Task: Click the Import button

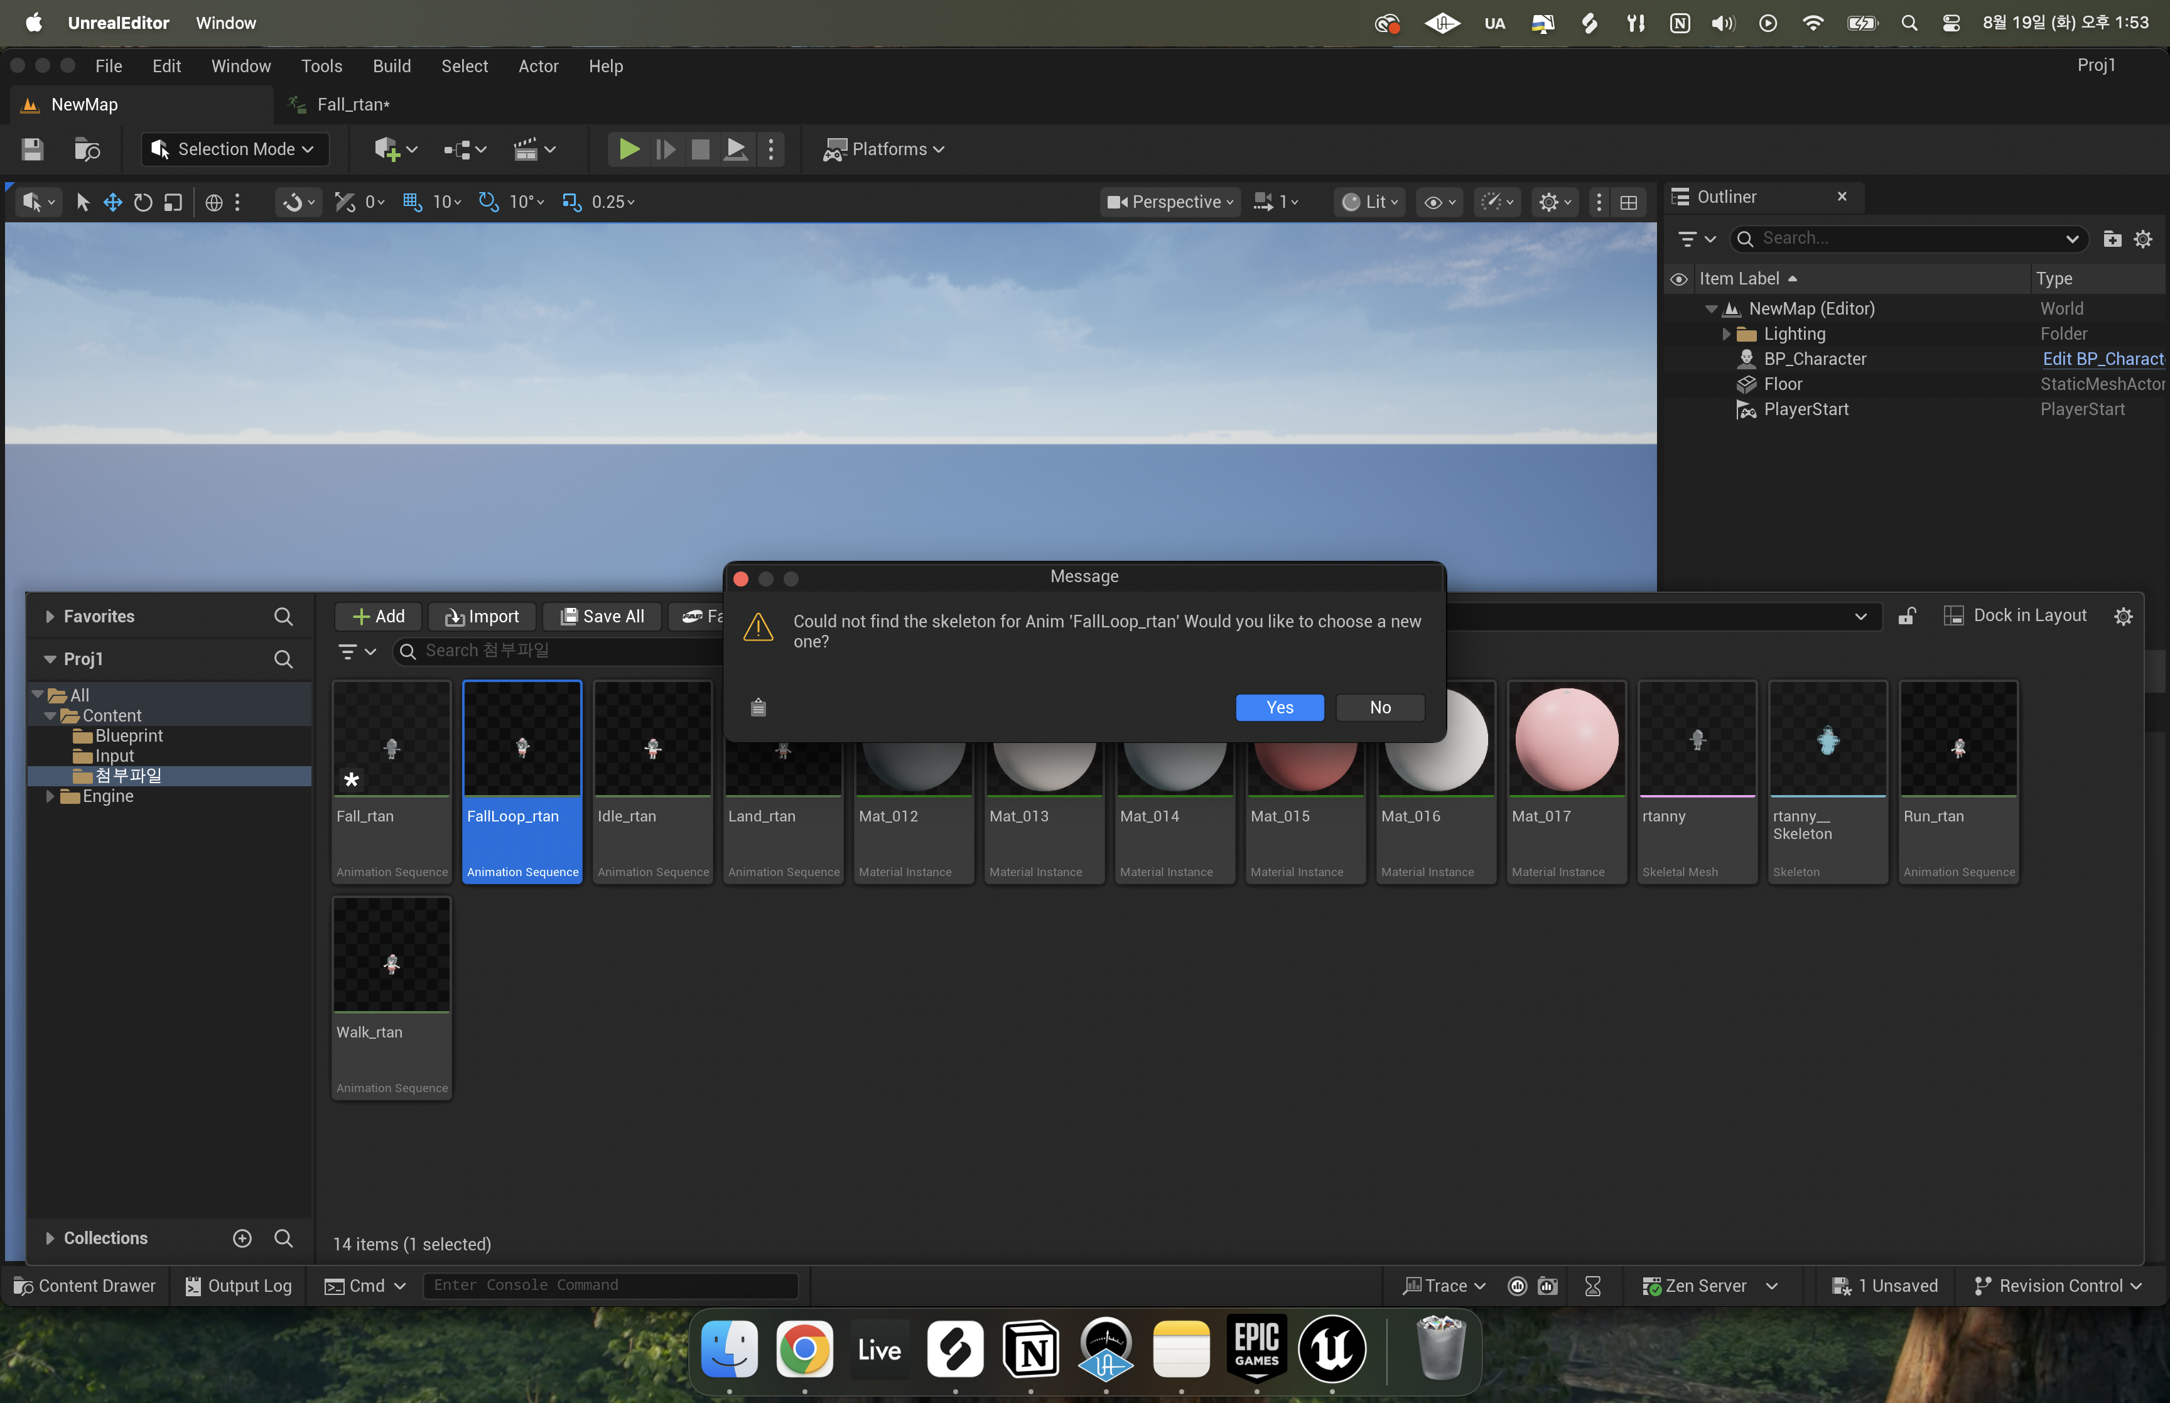Action: pyautogui.click(x=482, y=617)
